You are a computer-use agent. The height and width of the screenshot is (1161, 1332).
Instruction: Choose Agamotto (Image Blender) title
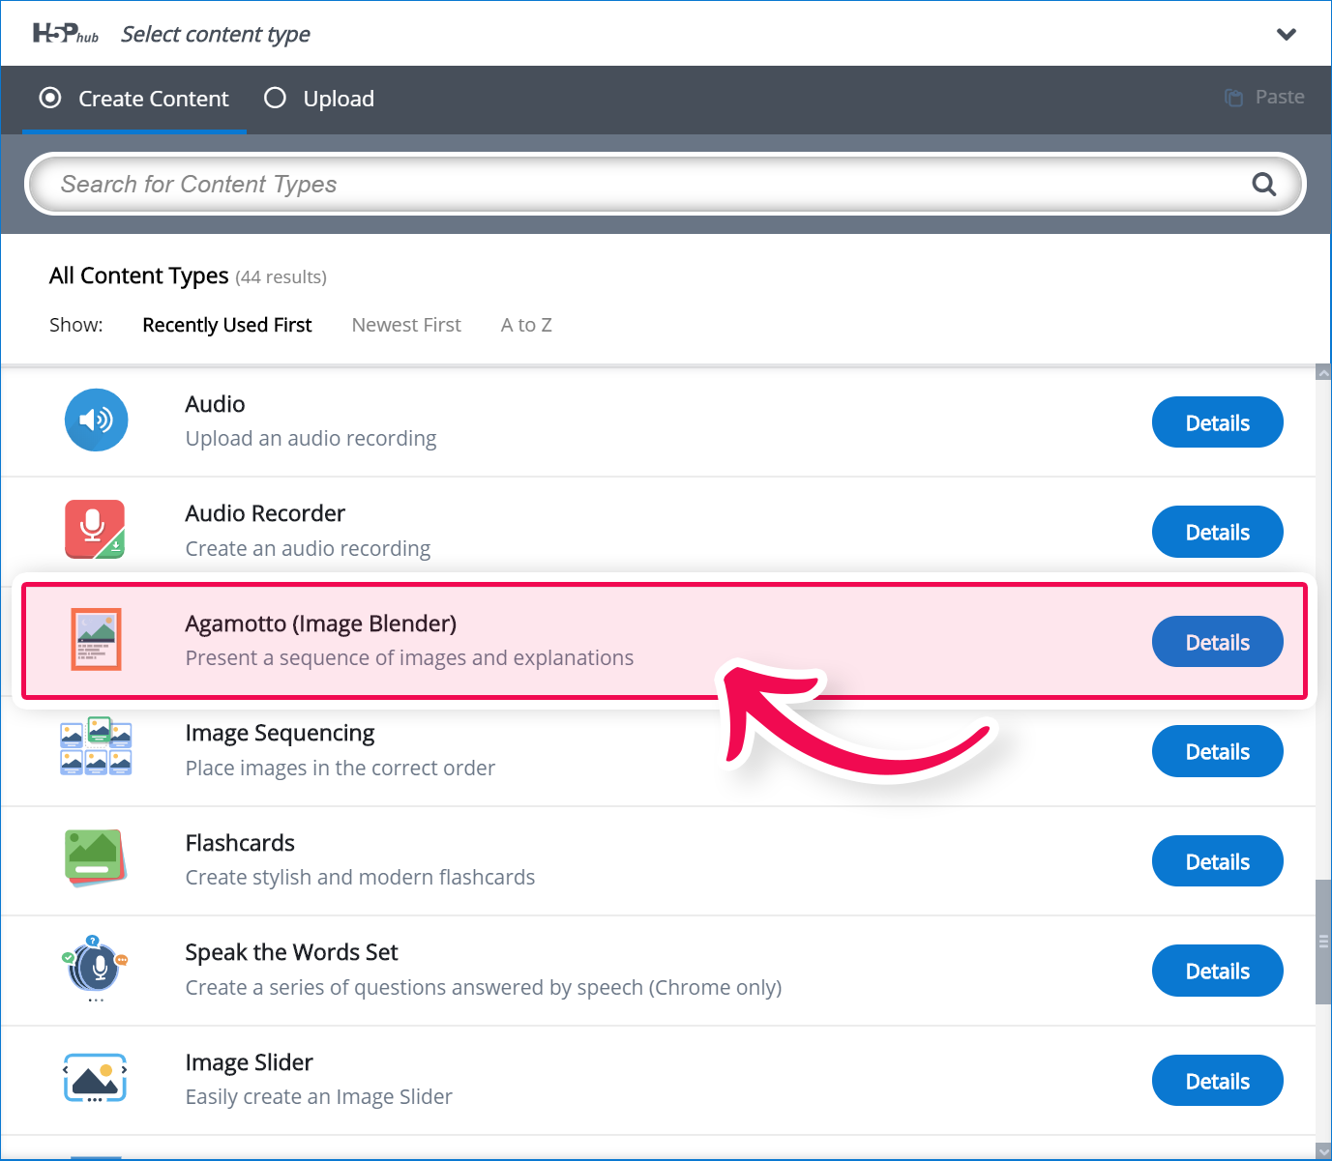click(x=320, y=624)
